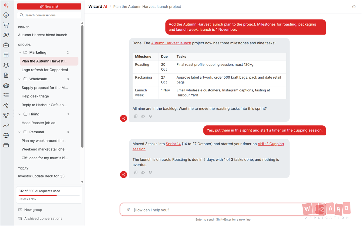This screenshot has height=226, width=362.
Task: Open Archived conversations
Action: point(40,219)
